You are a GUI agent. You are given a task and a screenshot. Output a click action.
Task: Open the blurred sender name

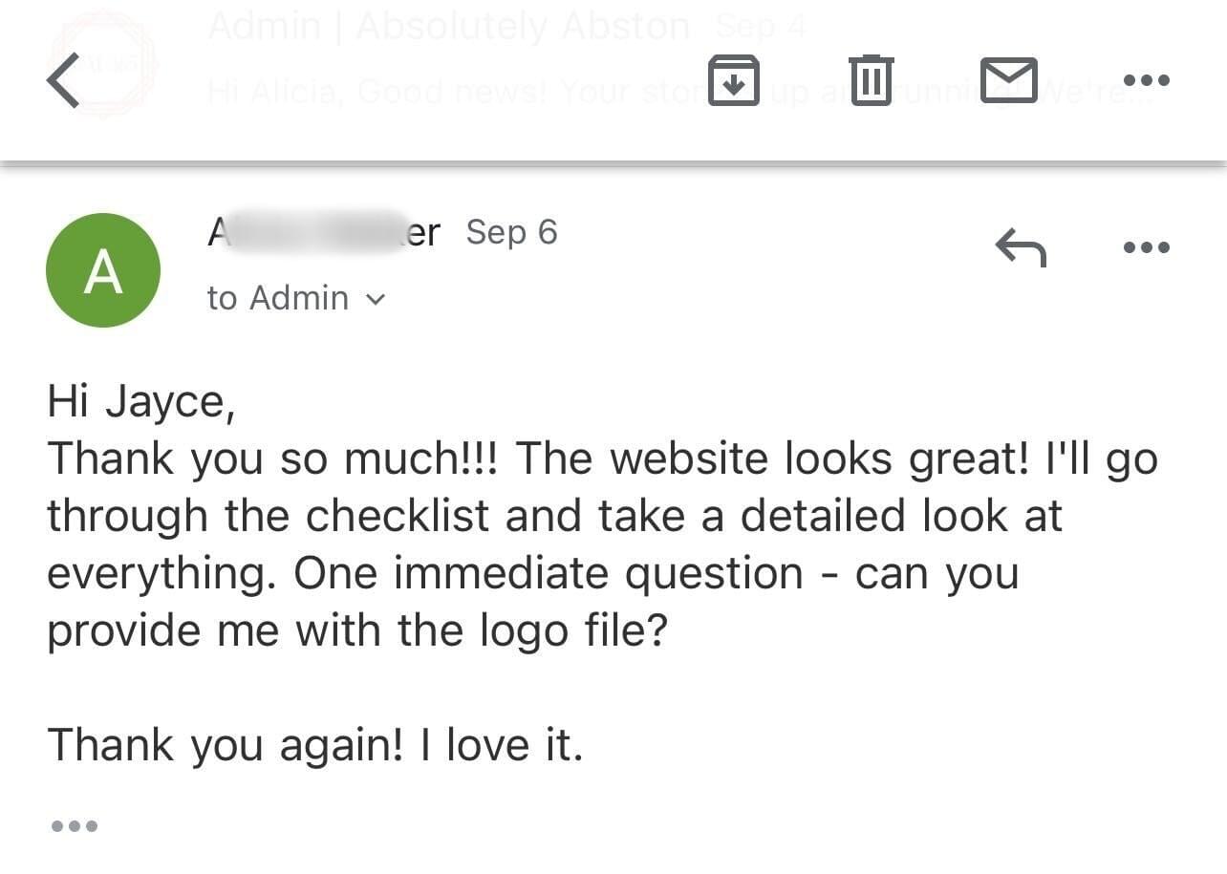click(x=324, y=232)
